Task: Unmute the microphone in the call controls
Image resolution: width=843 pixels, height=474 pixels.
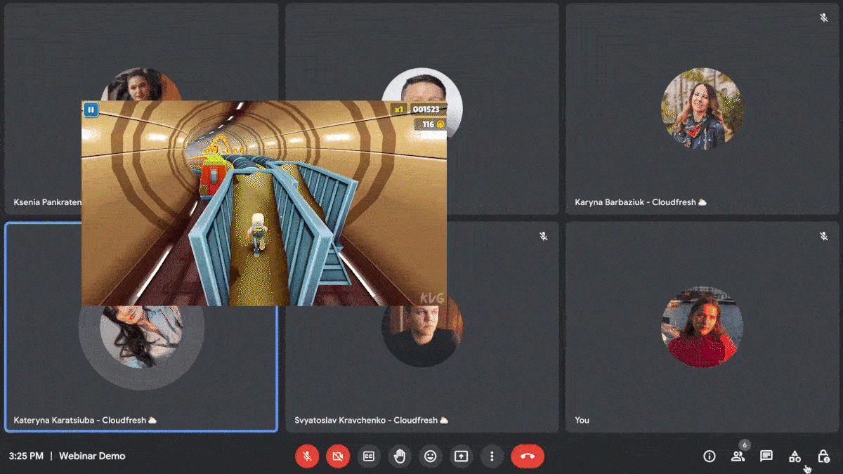Action: [307, 456]
